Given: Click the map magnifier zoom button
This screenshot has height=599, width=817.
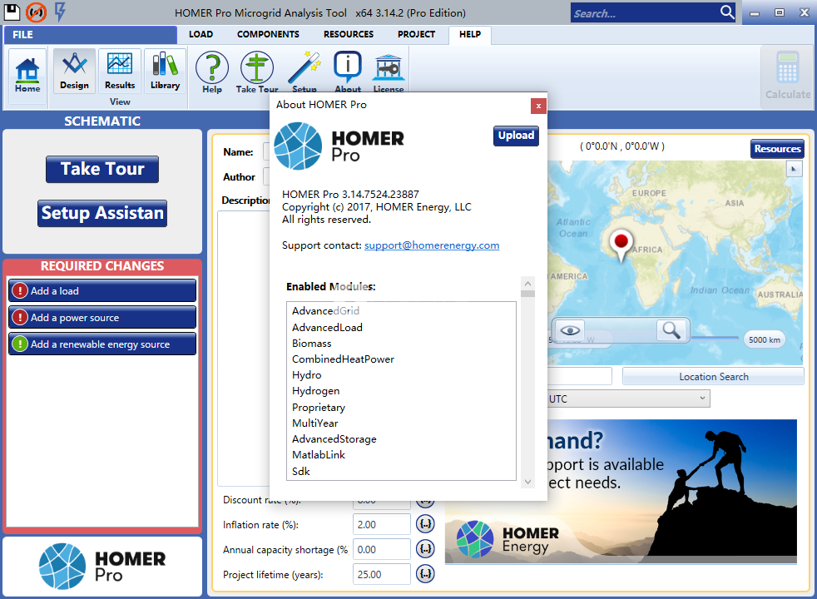Looking at the screenshot, I should [670, 330].
